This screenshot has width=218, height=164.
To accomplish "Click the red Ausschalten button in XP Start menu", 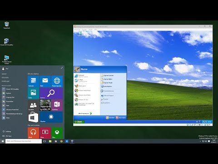I will 121,118.
